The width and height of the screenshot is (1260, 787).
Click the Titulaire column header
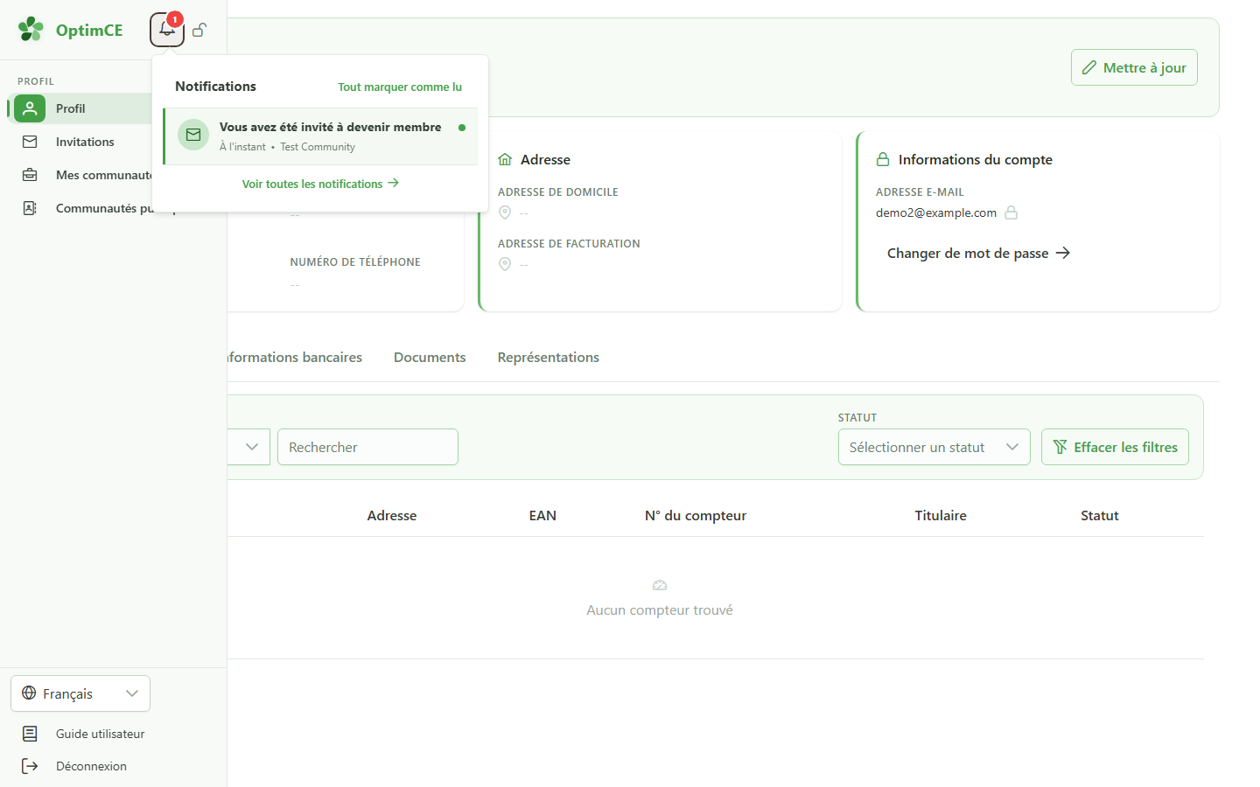pos(941,515)
